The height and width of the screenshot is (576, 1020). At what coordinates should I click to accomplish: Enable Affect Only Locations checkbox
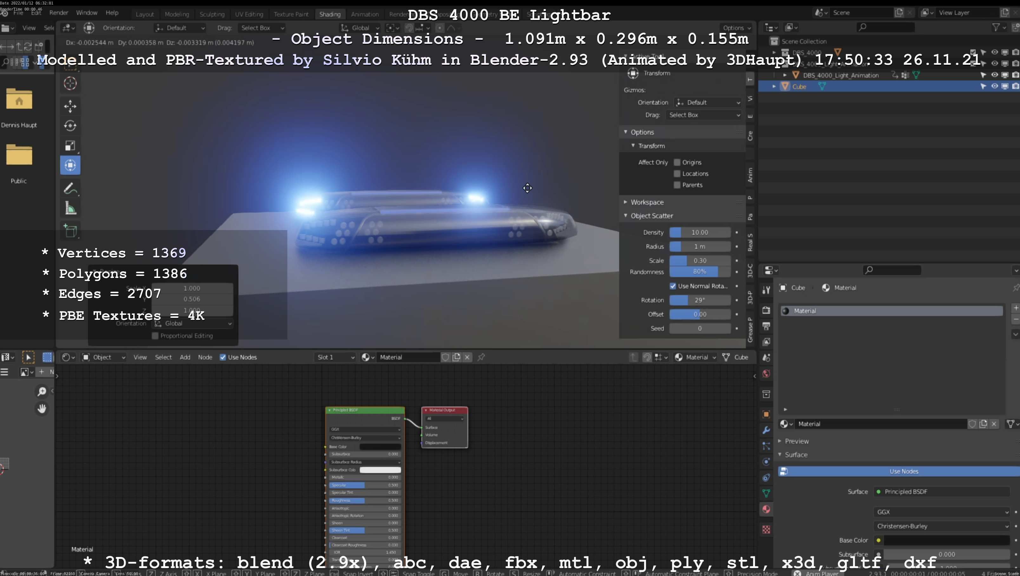[677, 174]
